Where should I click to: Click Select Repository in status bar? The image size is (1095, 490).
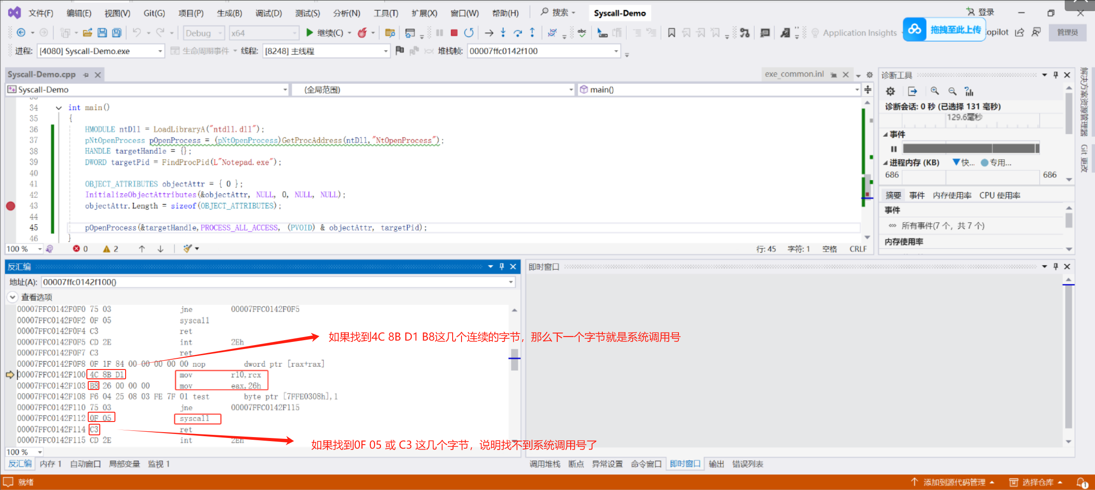coord(1036,482)
